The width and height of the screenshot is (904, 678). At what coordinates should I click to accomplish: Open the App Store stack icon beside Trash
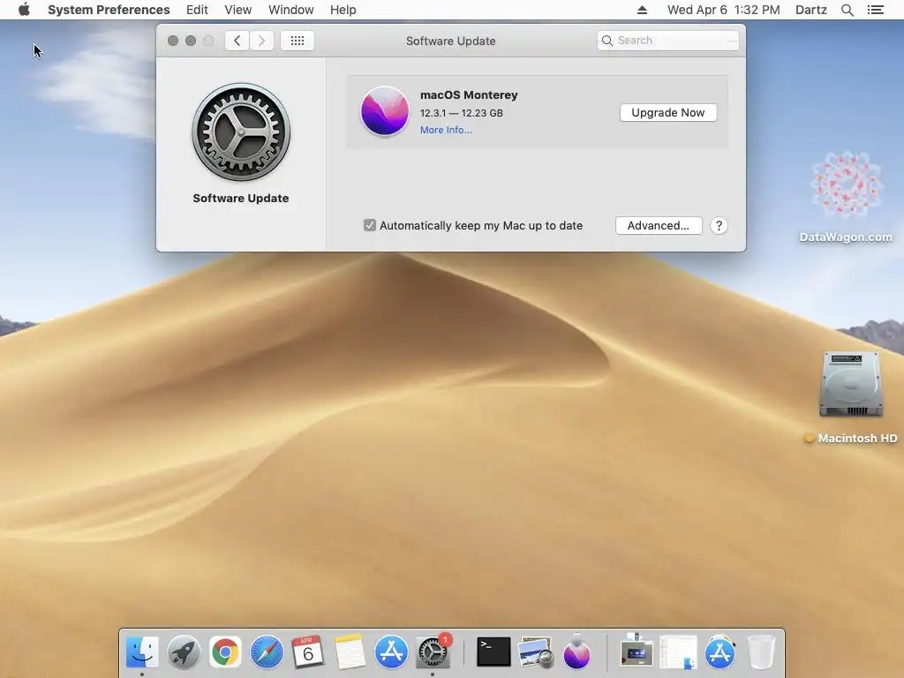click(x=719, y=652)
